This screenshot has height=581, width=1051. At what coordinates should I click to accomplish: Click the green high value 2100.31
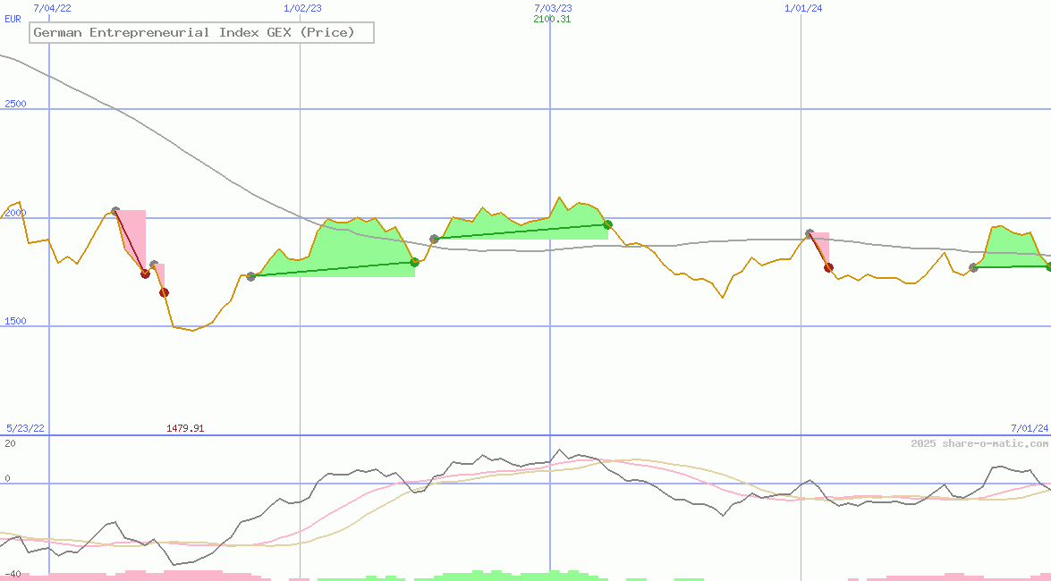[552, 19]
